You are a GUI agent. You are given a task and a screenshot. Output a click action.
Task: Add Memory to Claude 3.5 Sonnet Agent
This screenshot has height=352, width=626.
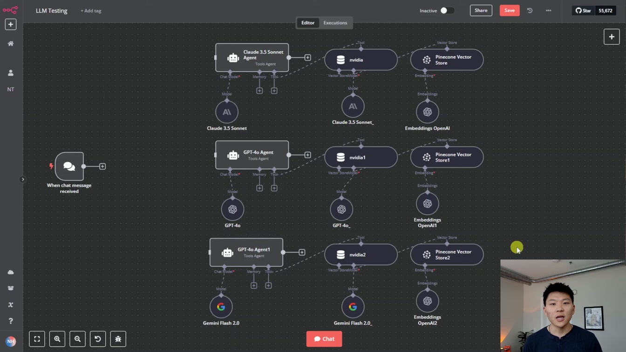point(259,90)
